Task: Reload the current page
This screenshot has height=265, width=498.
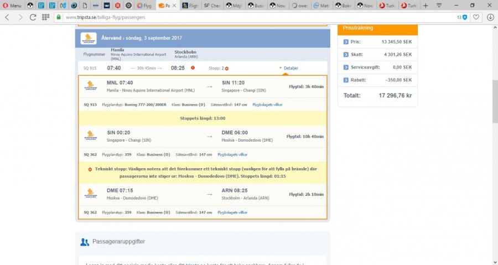Action: coord(34,17)
